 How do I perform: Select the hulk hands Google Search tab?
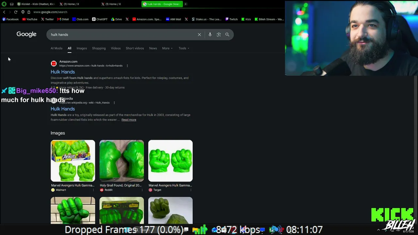(x=162, y=4)
